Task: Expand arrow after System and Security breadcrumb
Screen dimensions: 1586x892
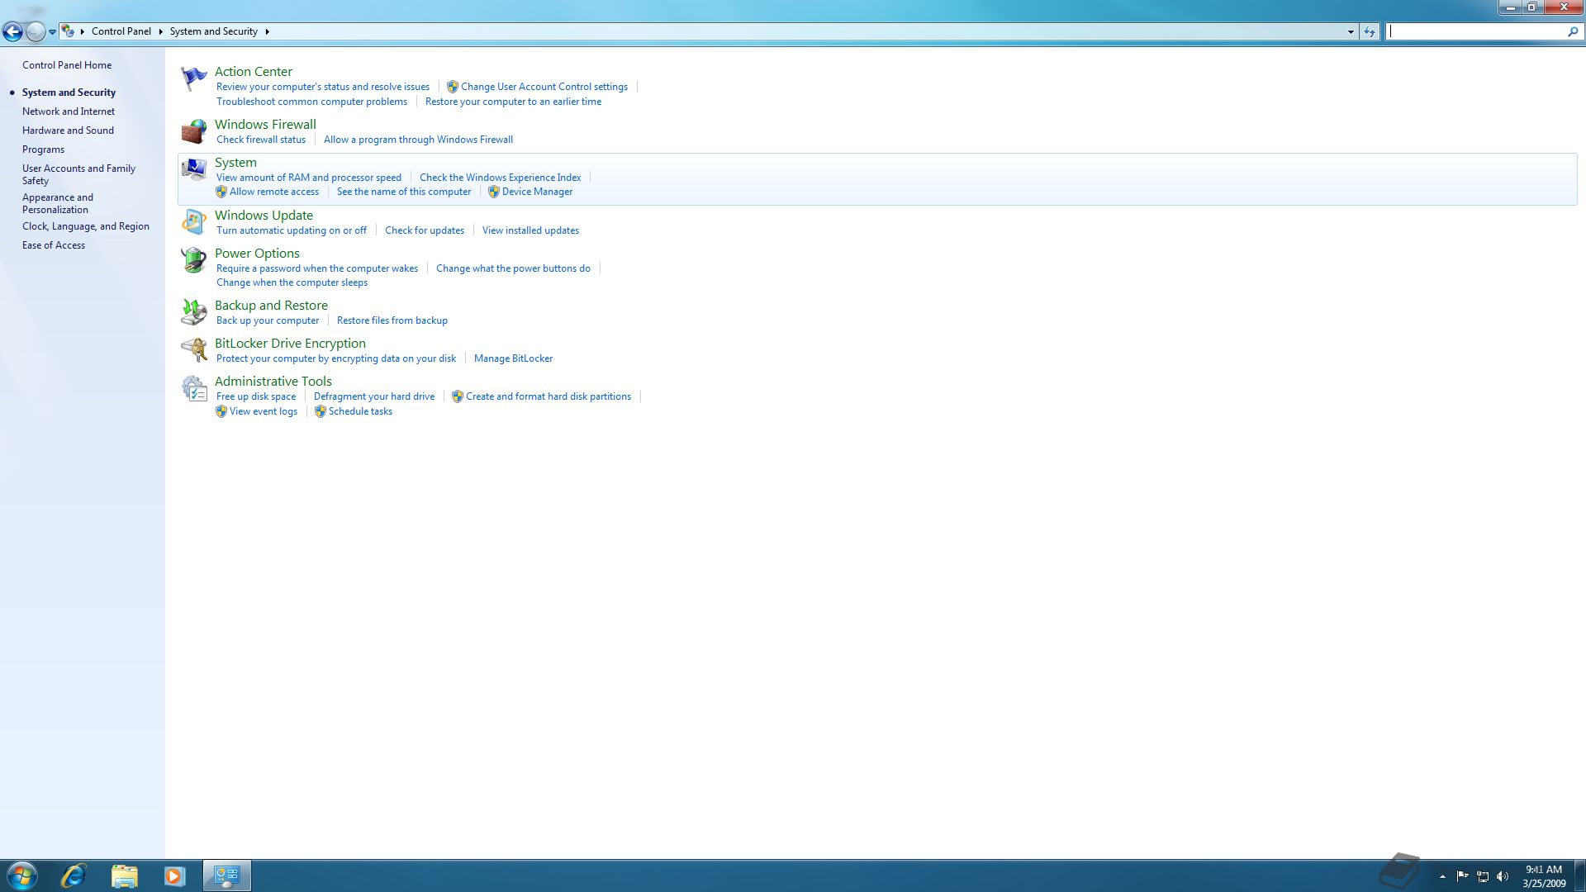Action: click(x=267, y=31)
